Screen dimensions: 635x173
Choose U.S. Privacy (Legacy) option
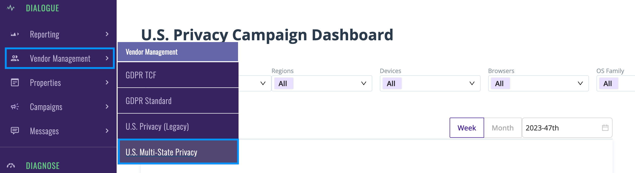[x=178, y=126]
